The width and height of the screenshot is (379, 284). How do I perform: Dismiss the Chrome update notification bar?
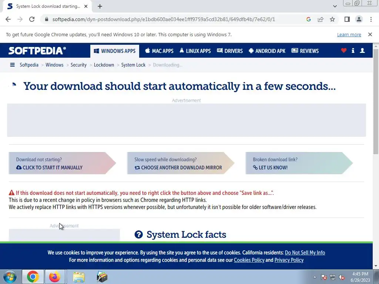point(370,34)
